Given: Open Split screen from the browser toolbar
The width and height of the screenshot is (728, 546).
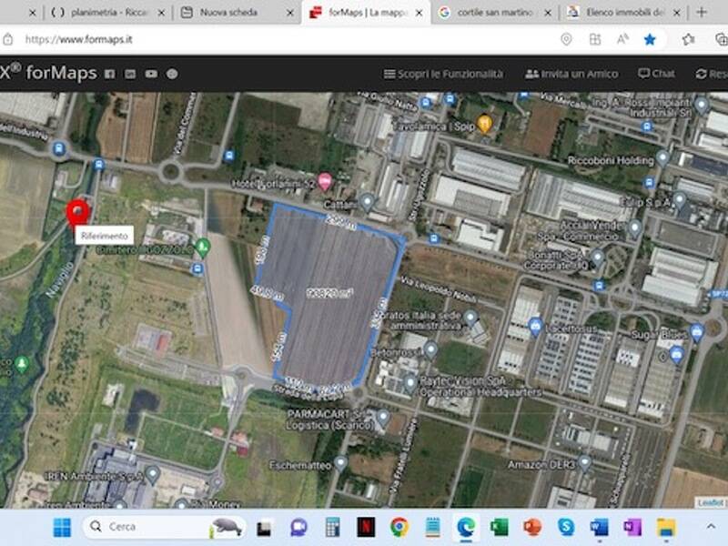Looking at the screenshot, I should [597, 40].
